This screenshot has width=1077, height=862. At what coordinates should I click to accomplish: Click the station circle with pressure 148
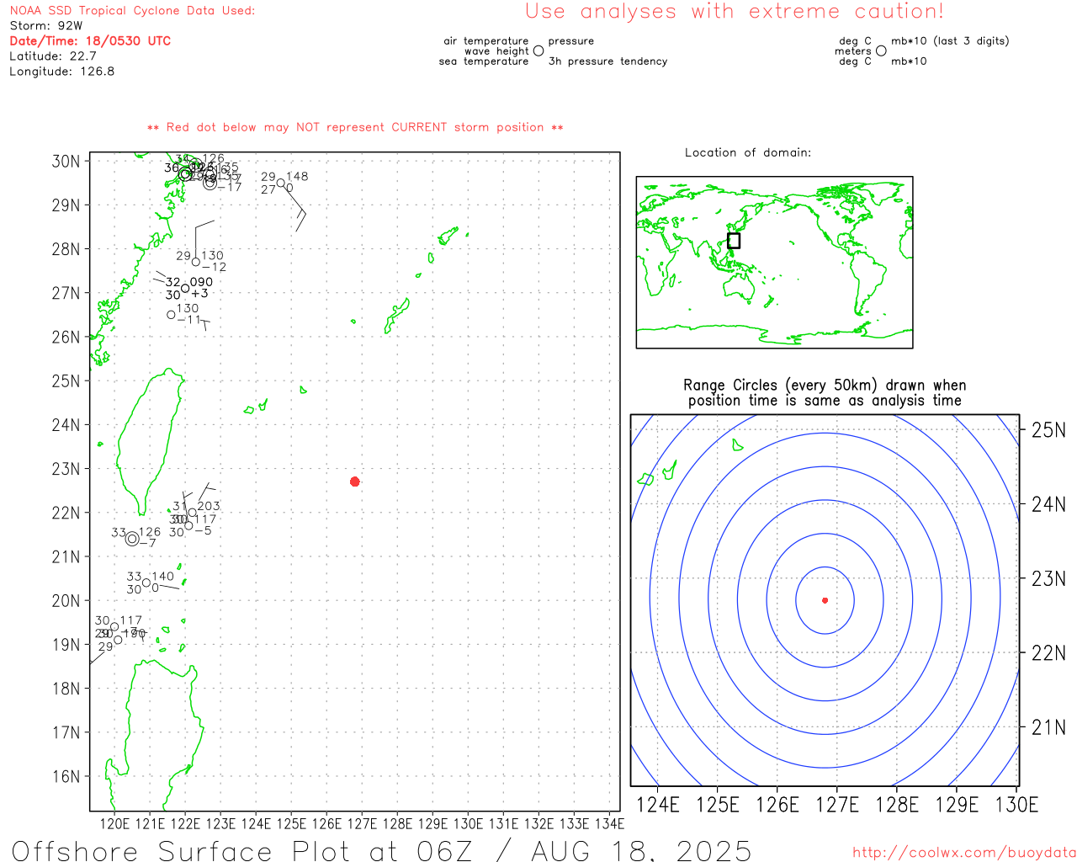click(x=281, y=183)
